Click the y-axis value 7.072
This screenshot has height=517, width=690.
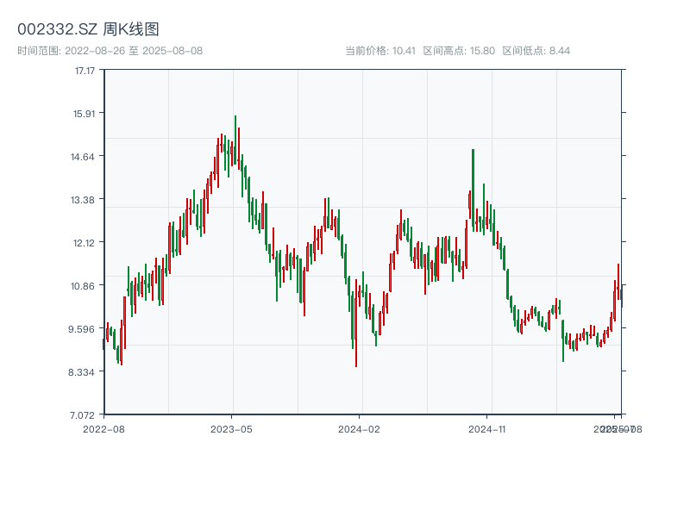pyautogui.click(x=82, y=415)
